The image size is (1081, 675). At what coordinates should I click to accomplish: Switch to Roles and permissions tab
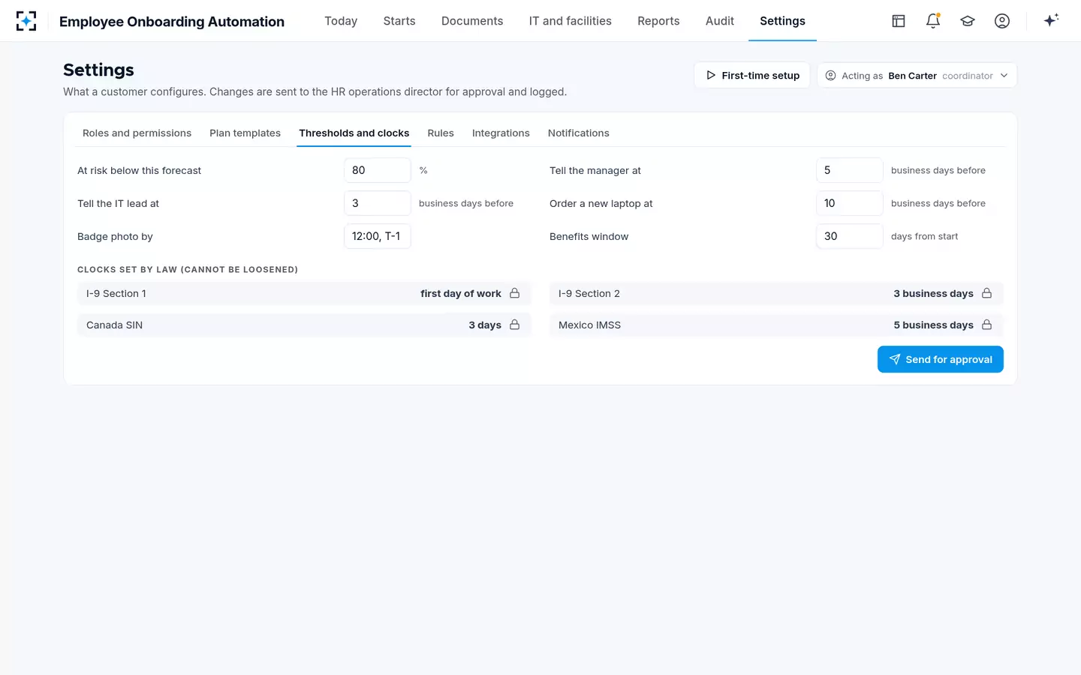137,133
